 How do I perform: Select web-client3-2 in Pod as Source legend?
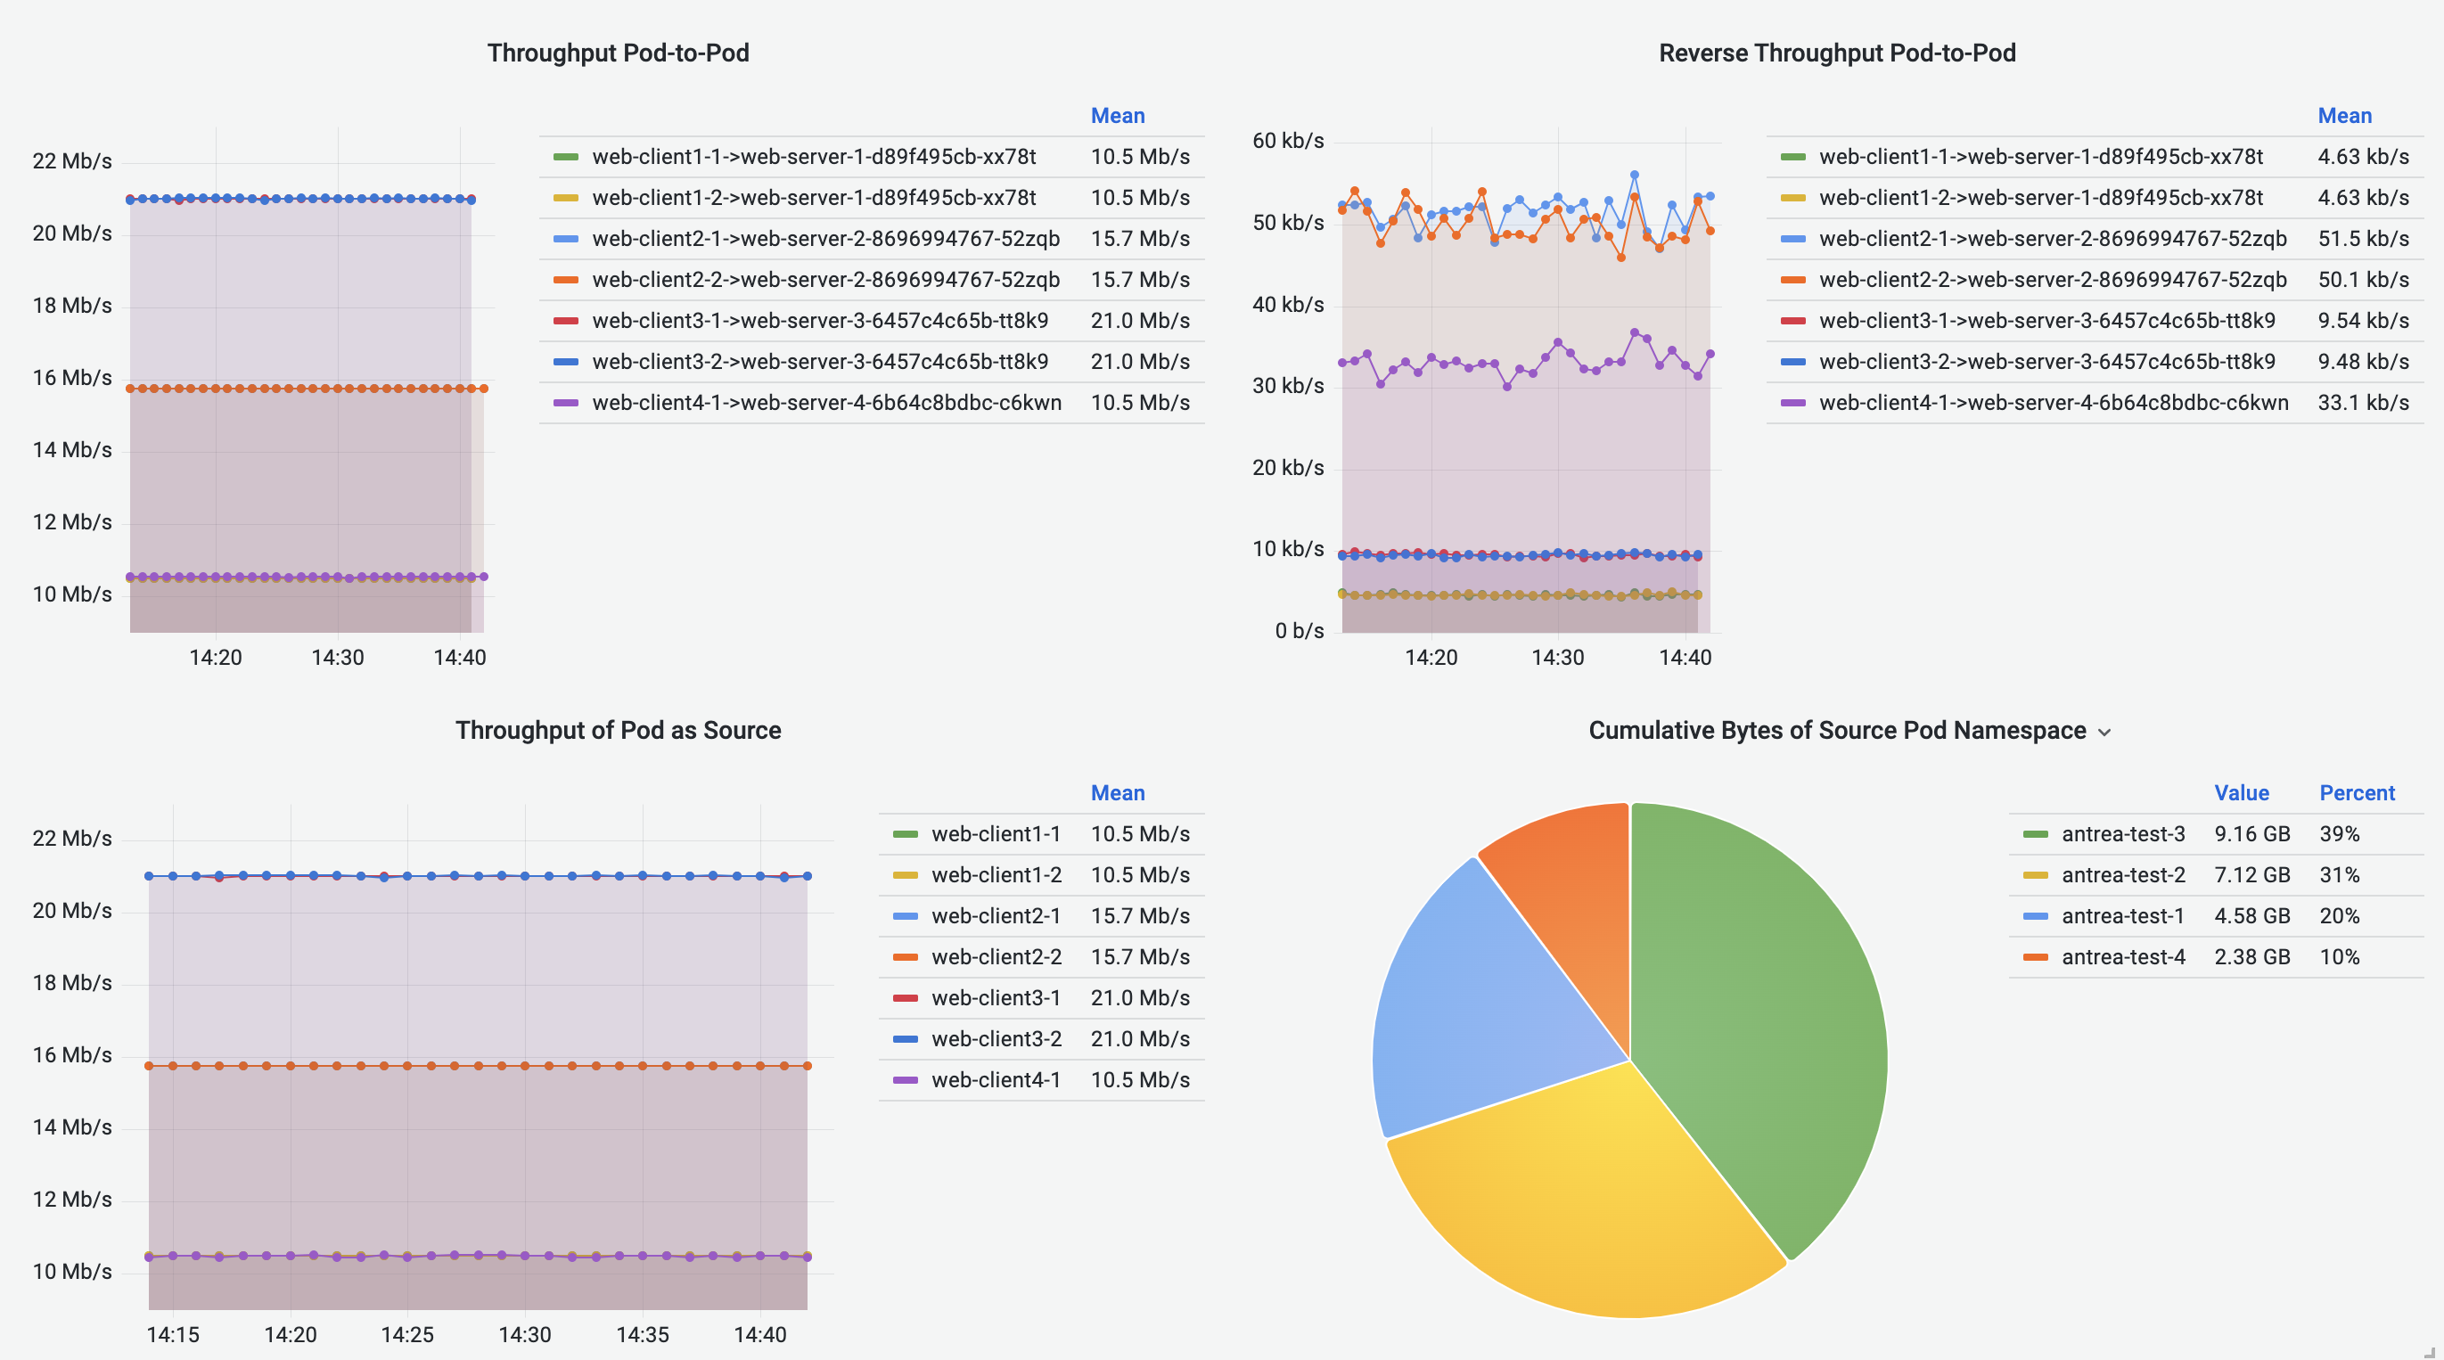[x=996, y=1038]
